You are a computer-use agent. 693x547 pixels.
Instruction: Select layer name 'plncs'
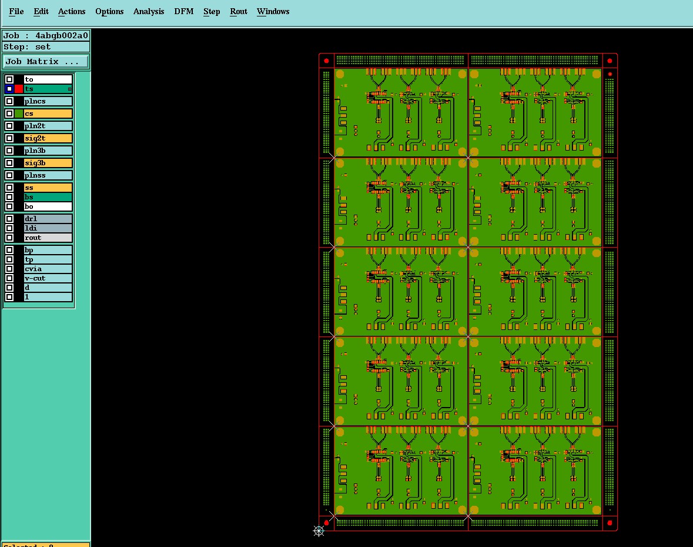(48, 101)
